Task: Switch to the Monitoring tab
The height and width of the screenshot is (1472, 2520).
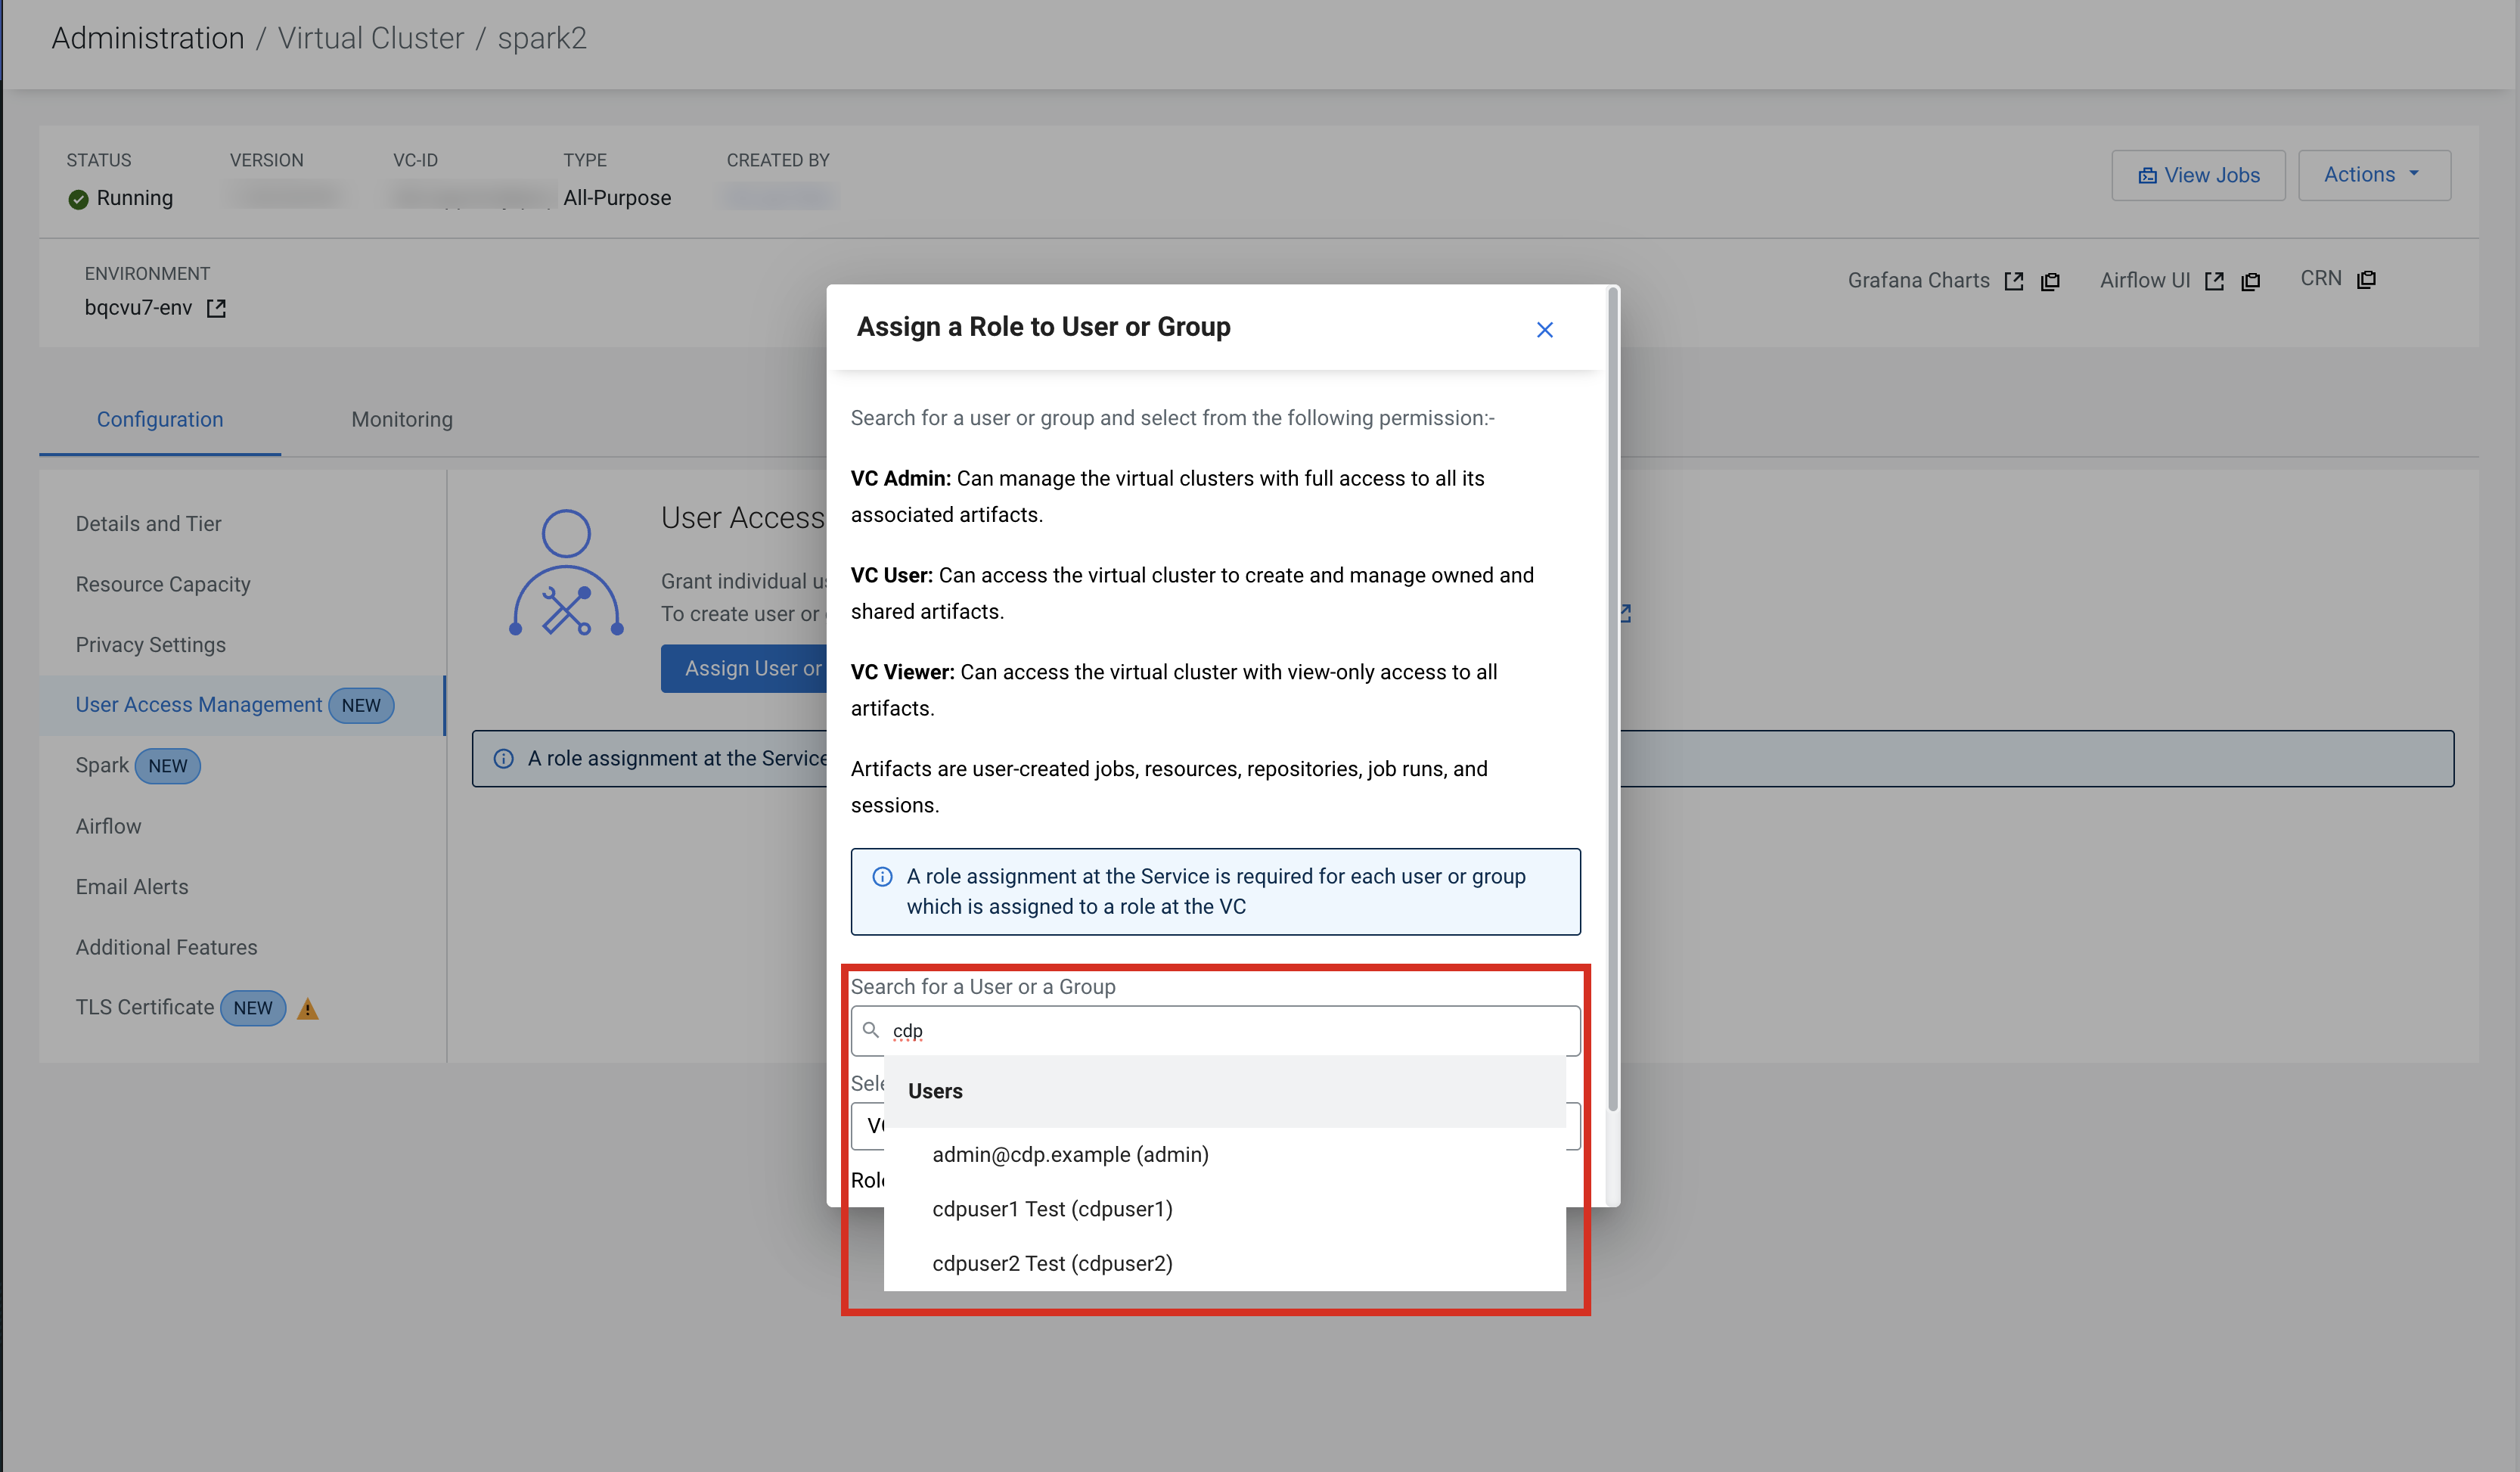Action: coord(402,419)
